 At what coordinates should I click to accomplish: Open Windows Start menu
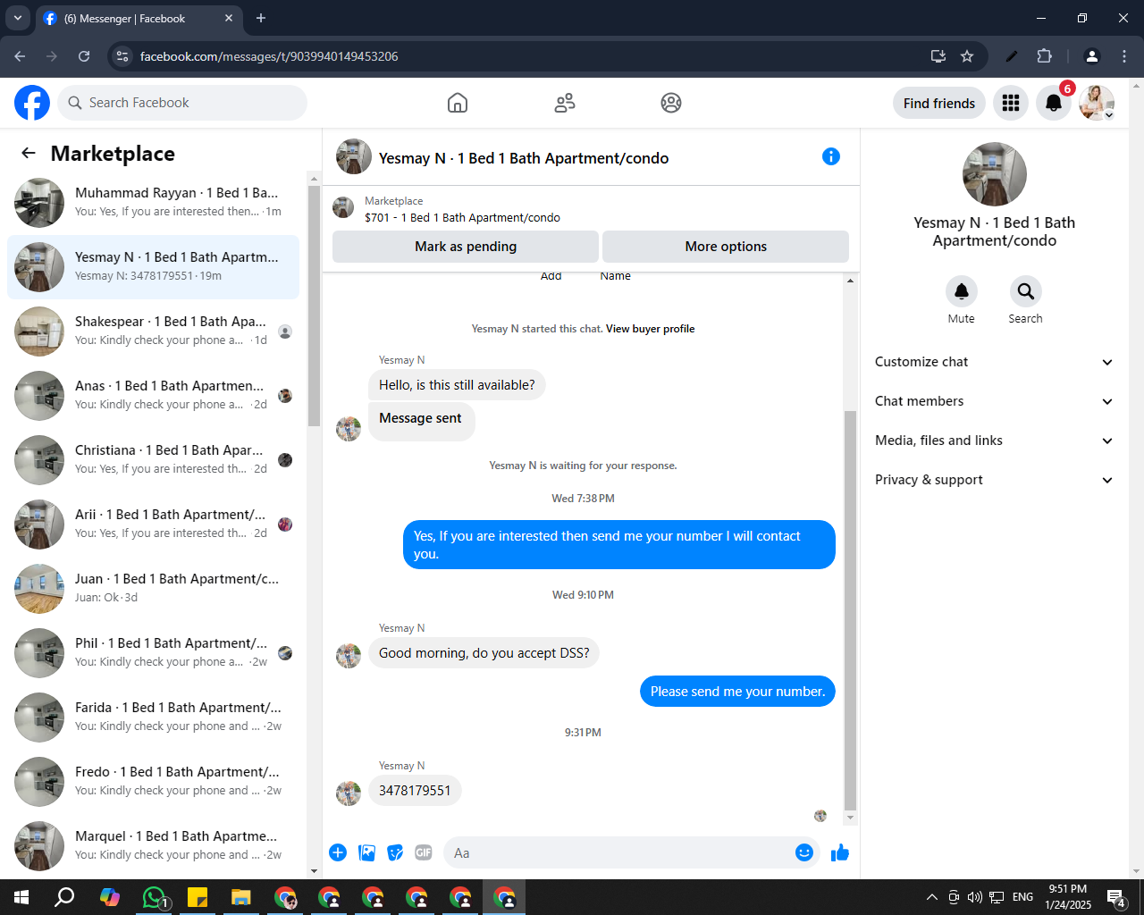click(21, 897)
